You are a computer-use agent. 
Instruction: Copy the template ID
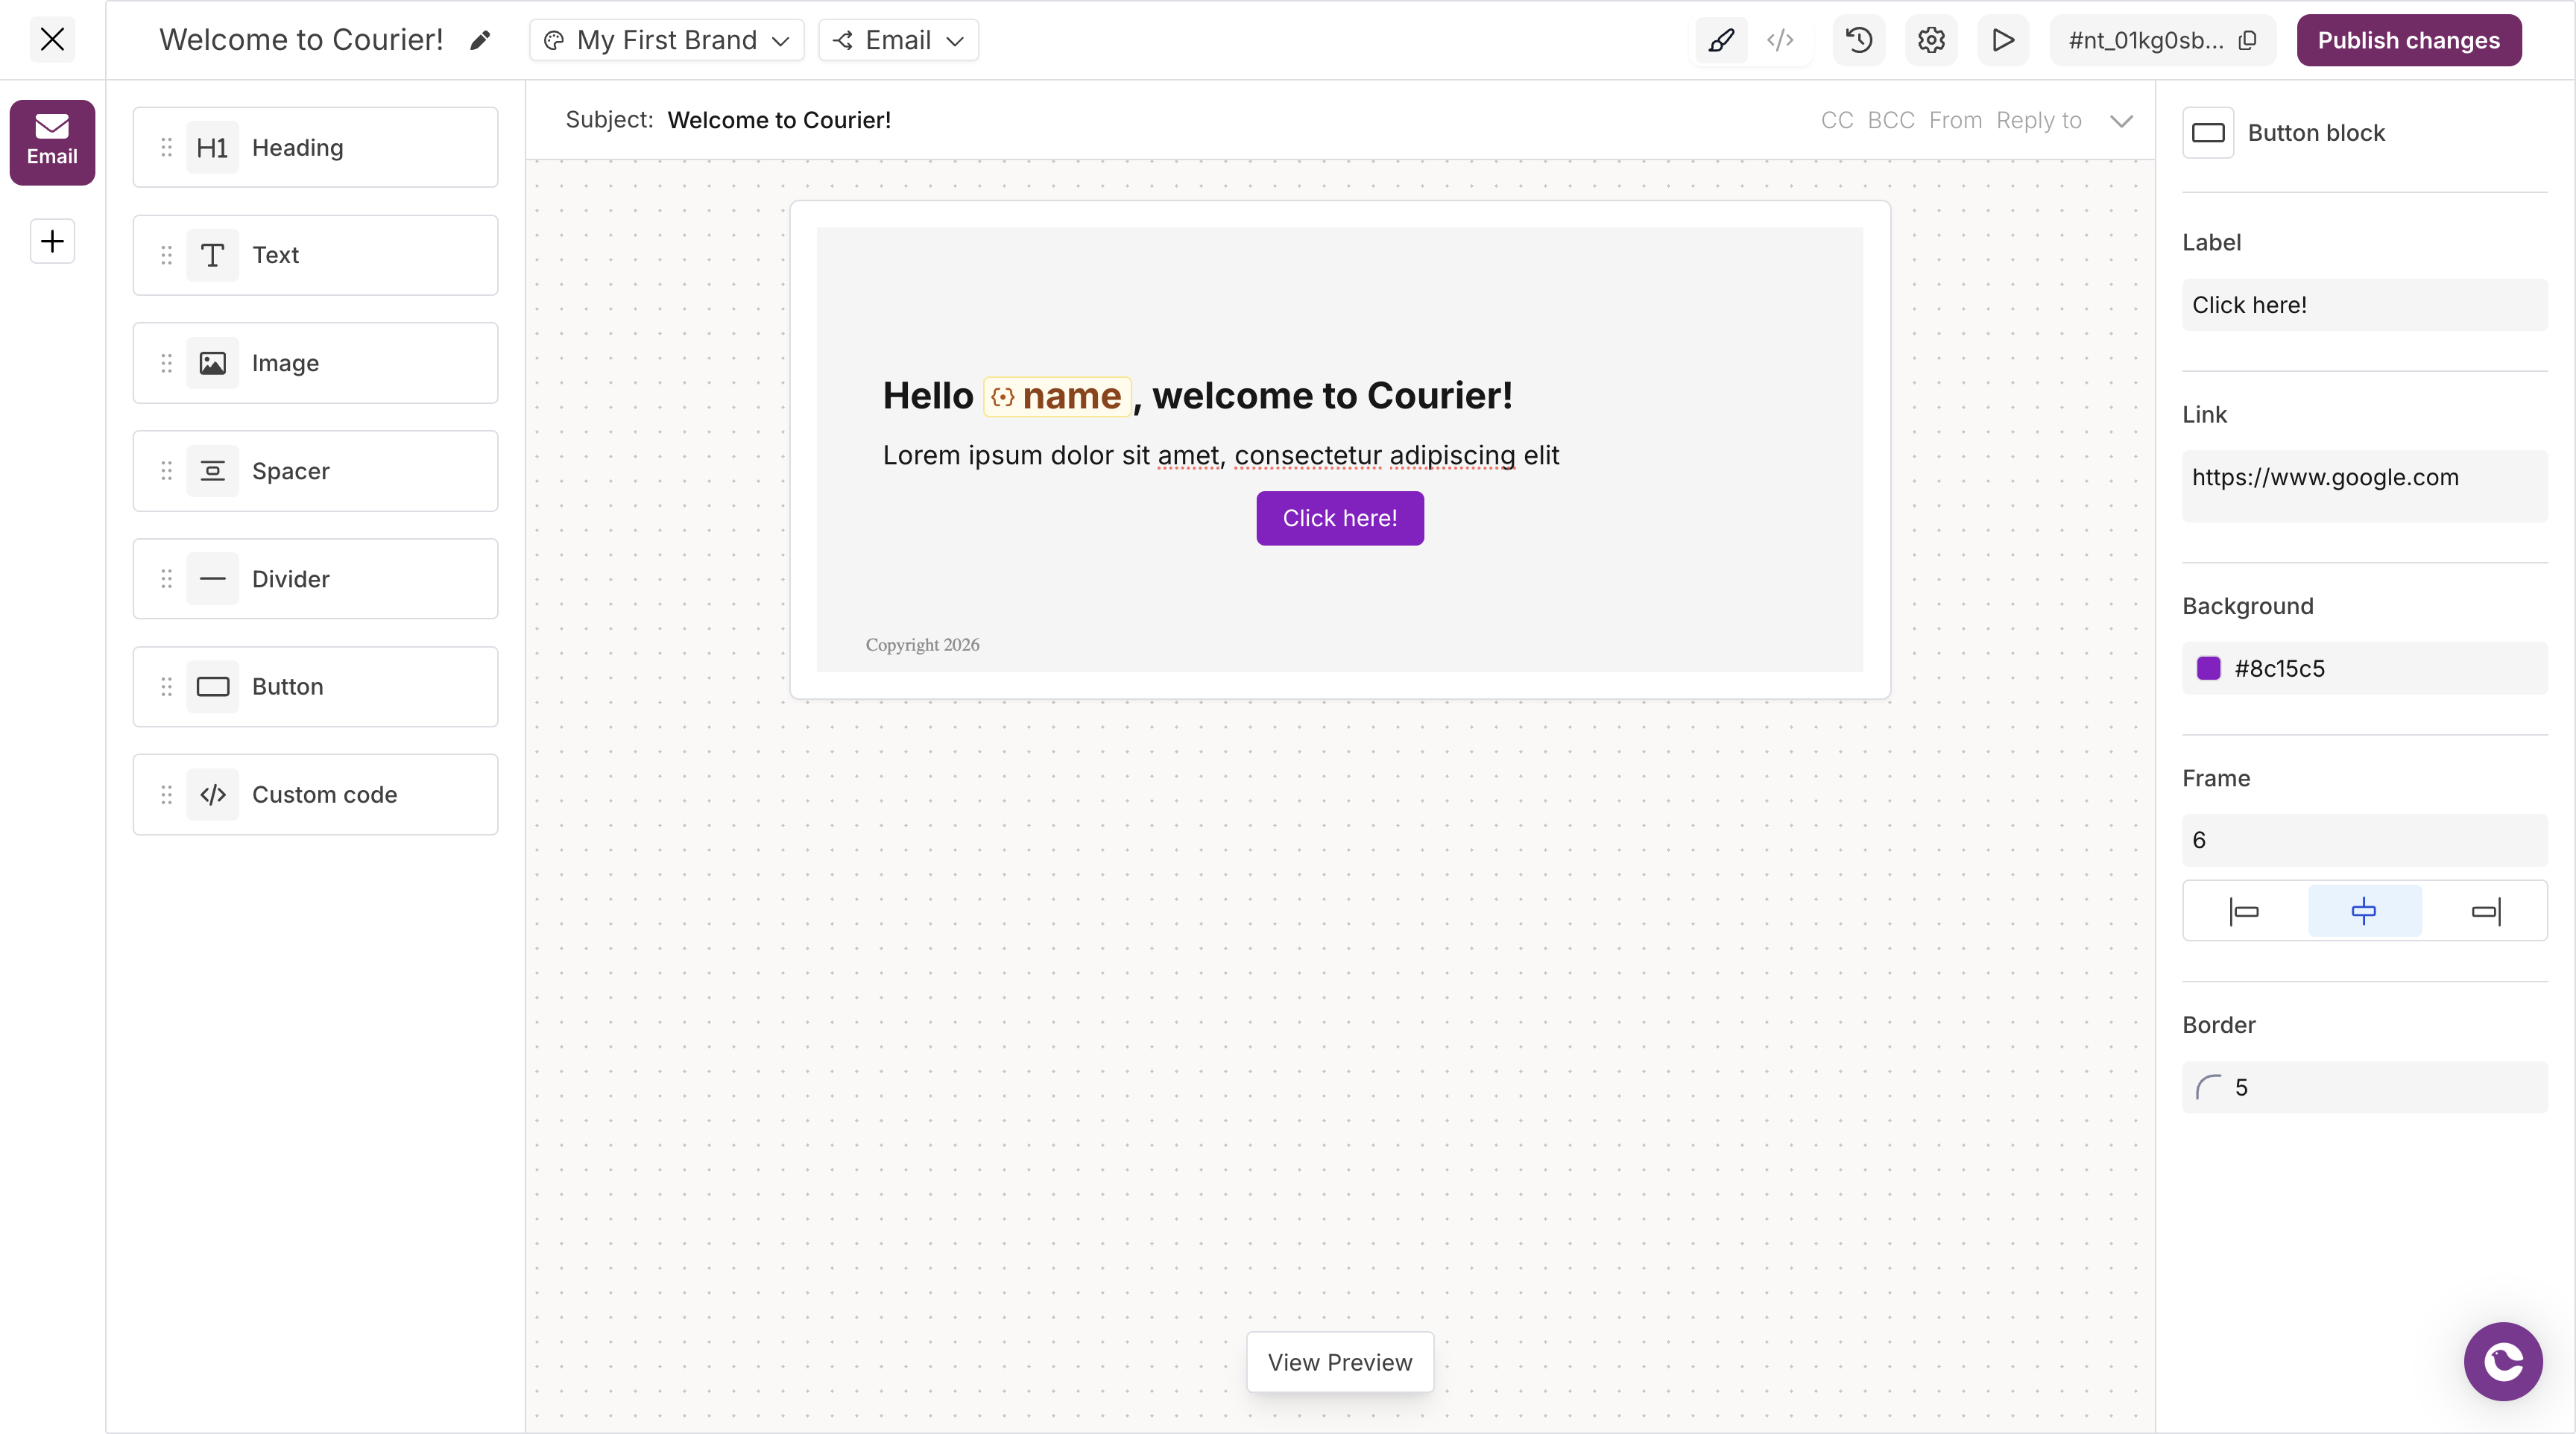click(x=2247, y=40)
